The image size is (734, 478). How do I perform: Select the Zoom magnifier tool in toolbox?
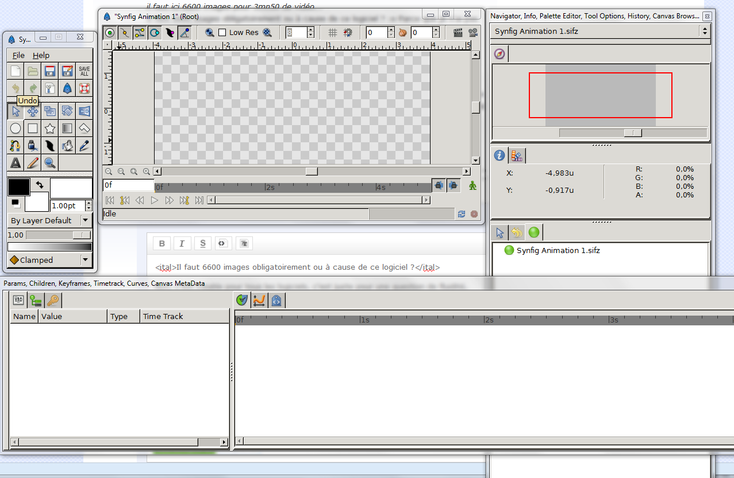point(50,163)
